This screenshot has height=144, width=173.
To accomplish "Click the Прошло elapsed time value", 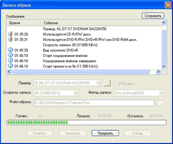I will 105,116.
